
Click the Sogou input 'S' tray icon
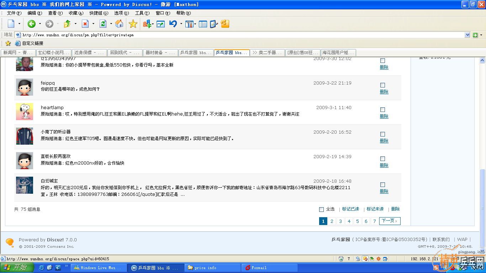436,268
